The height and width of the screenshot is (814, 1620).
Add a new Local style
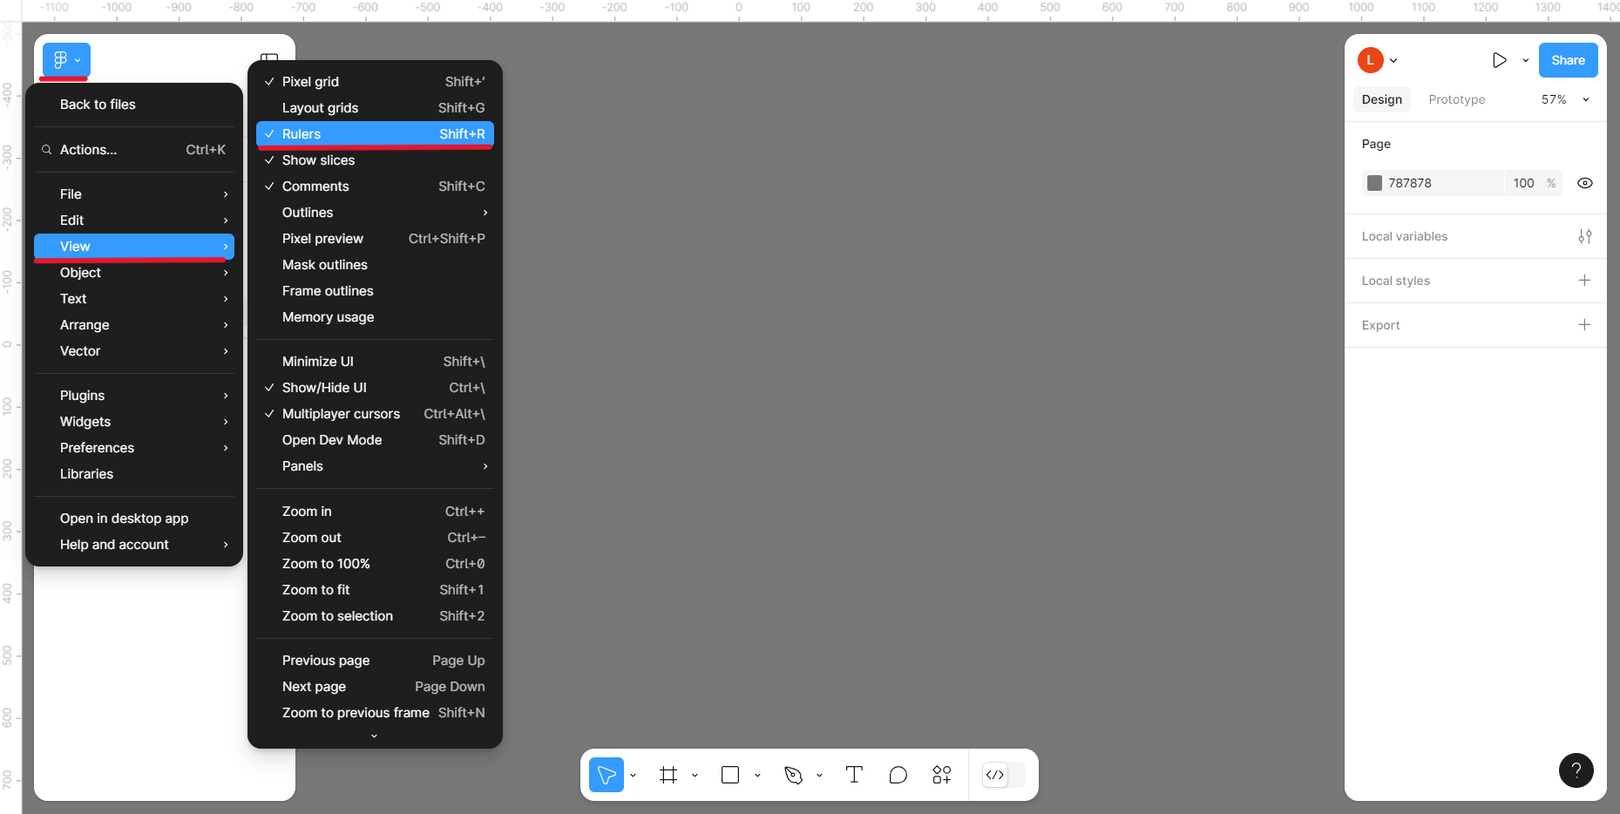[1584, 281]
